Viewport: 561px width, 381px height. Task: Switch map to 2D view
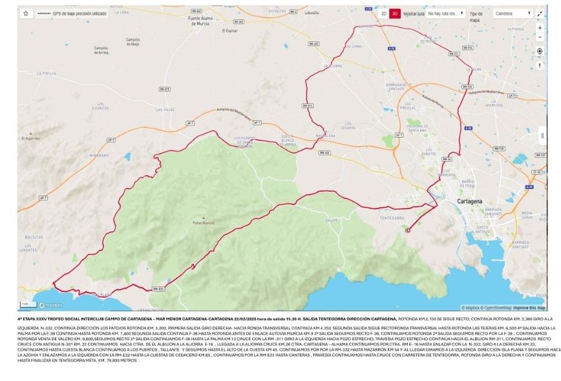click(383, 14)
